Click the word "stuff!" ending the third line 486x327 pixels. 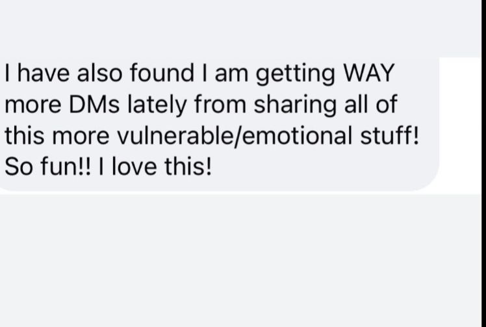(389, 136)
